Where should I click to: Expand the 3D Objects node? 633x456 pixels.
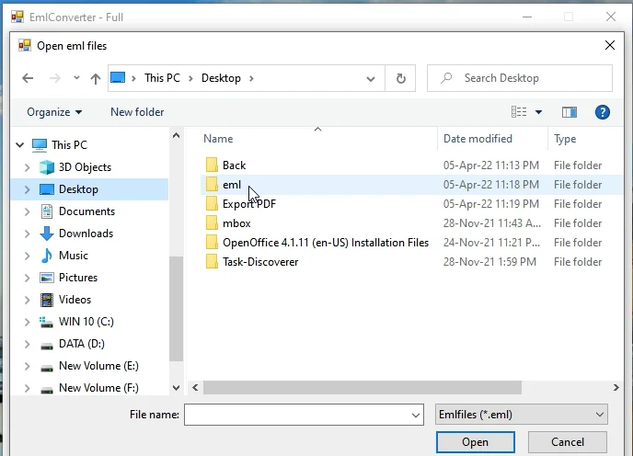click(27, 167)
